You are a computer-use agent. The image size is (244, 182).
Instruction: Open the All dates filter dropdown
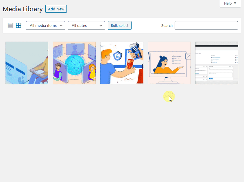click(86, 25)
